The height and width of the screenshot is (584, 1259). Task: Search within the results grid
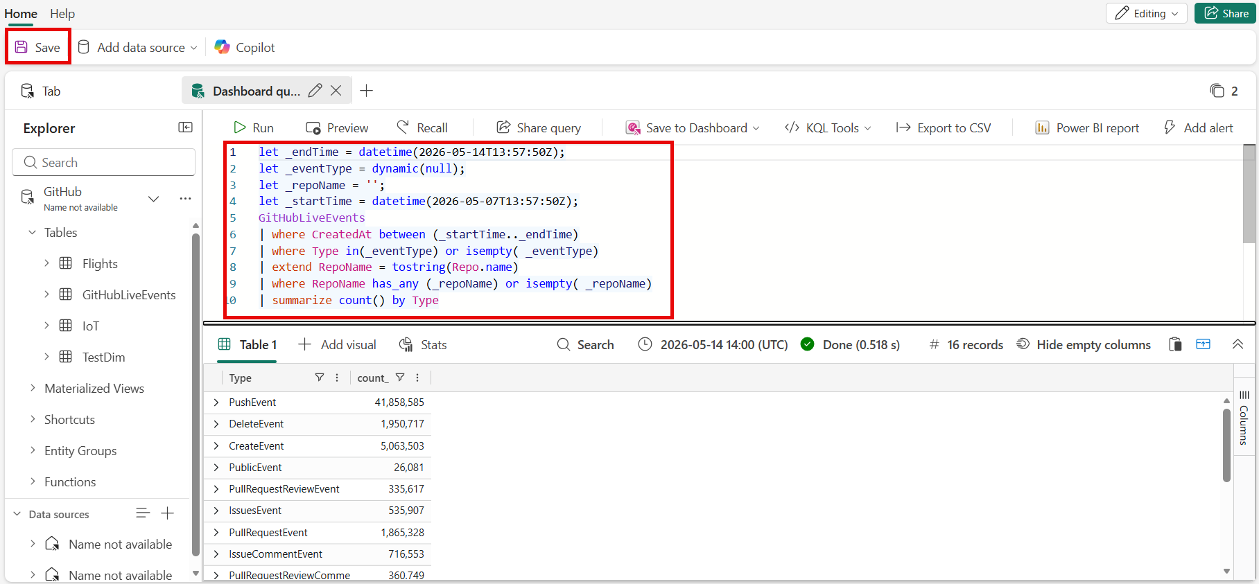[586, 344]
